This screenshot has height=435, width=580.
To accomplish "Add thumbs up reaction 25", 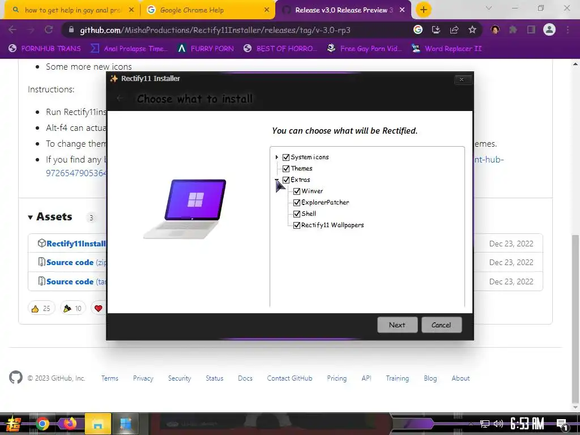I will 41,308.
